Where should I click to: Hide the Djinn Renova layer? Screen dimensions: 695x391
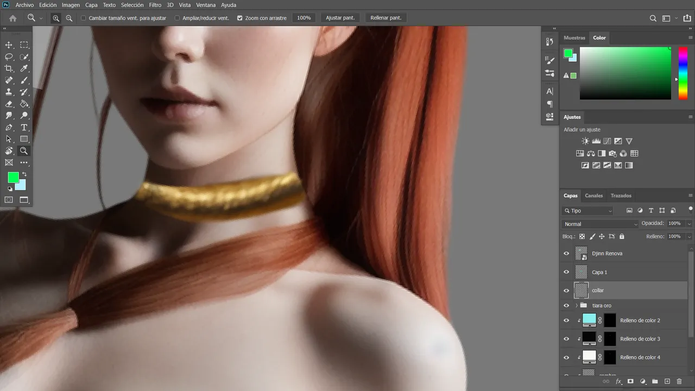tap(566, 254)
